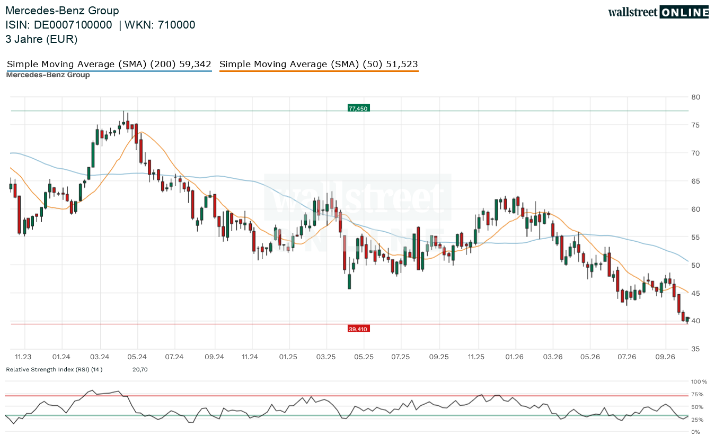Select the 65 price axis label

point(696,181)
